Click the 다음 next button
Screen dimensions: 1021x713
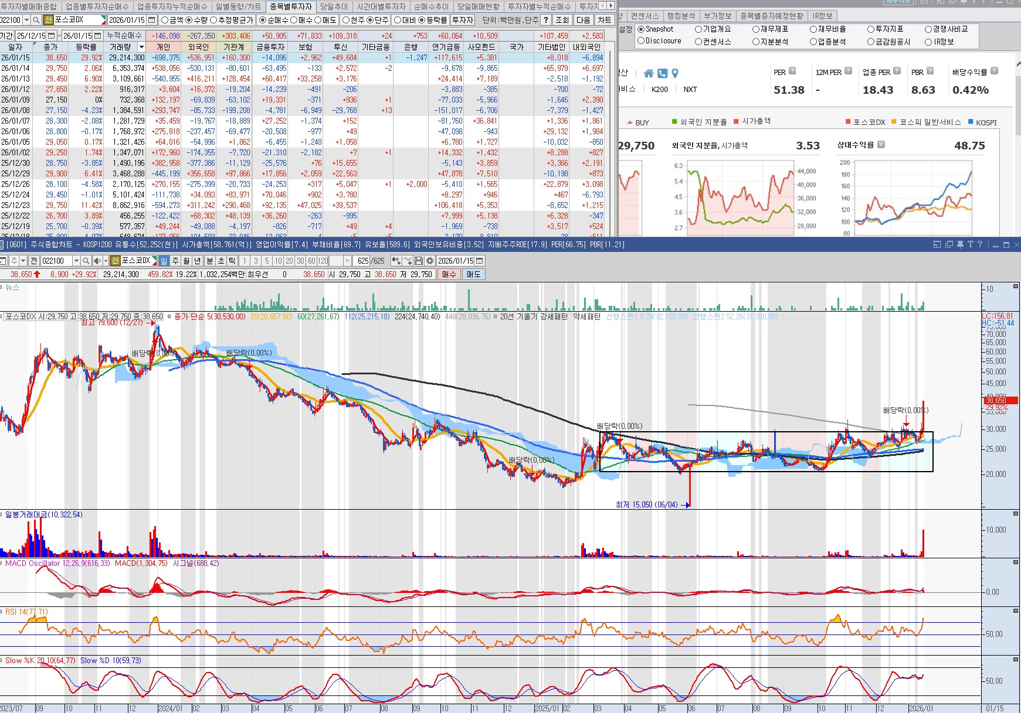click(583, 20)
